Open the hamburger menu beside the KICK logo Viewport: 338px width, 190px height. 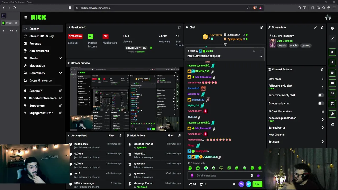coord(26,17)
